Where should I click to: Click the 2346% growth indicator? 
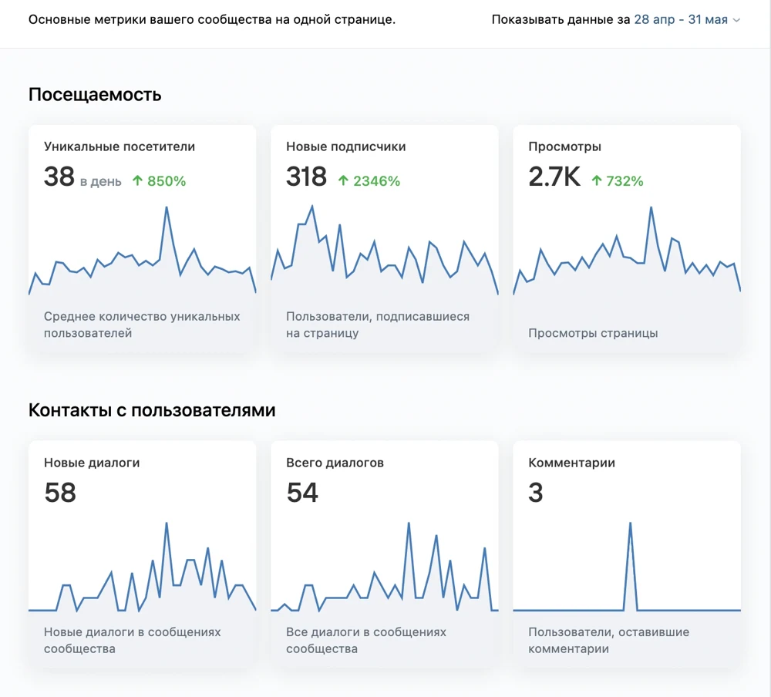(x=369, y=181)
